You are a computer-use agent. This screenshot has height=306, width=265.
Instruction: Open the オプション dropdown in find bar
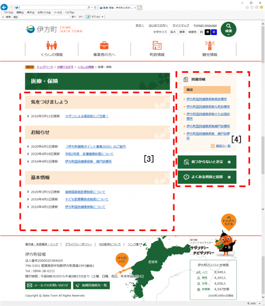[x=97, y=17]
